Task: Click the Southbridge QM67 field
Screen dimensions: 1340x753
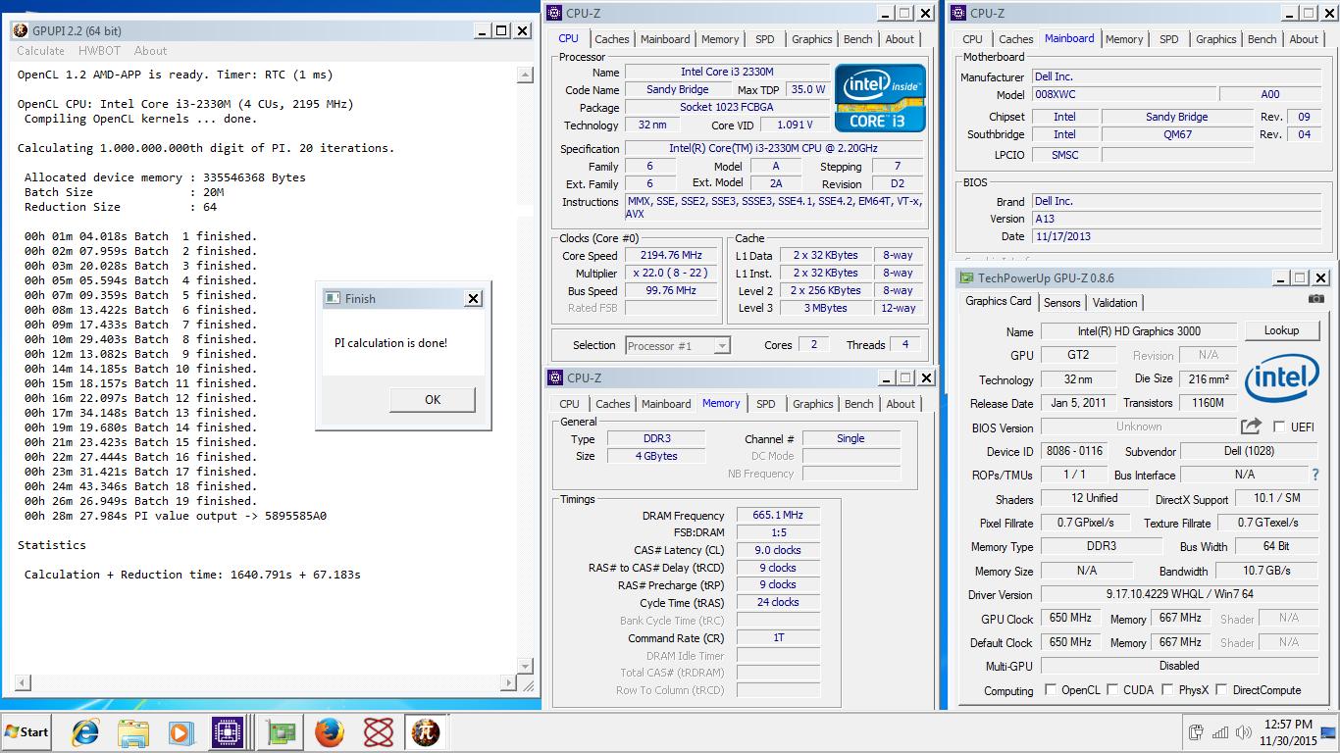Action: coord(1177,134)
